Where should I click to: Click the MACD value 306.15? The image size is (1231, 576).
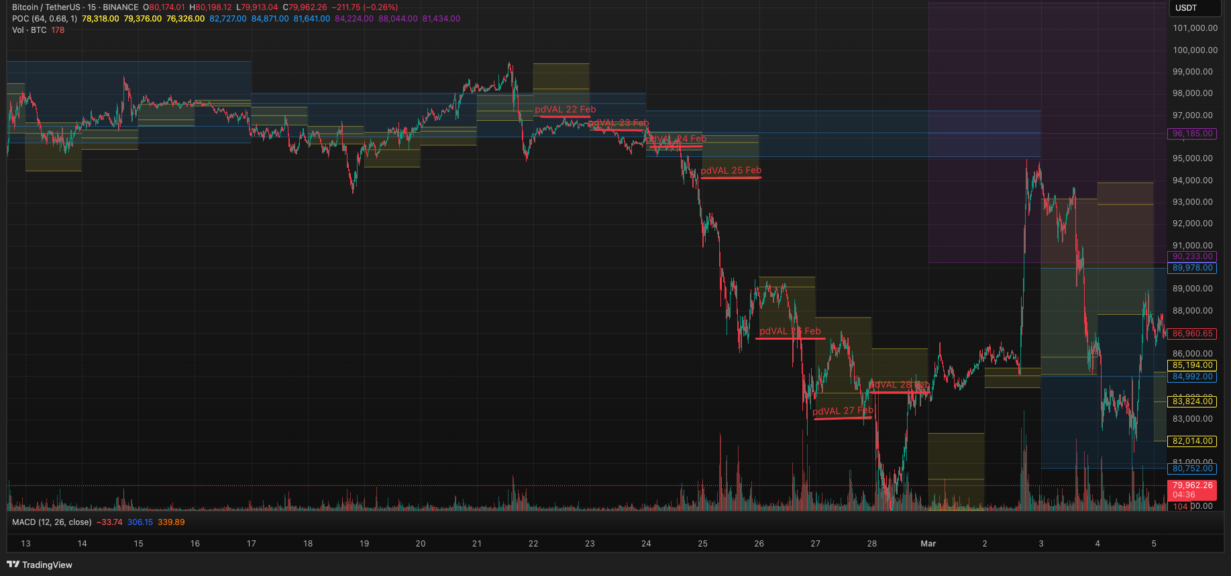click(x=140, y=522)
